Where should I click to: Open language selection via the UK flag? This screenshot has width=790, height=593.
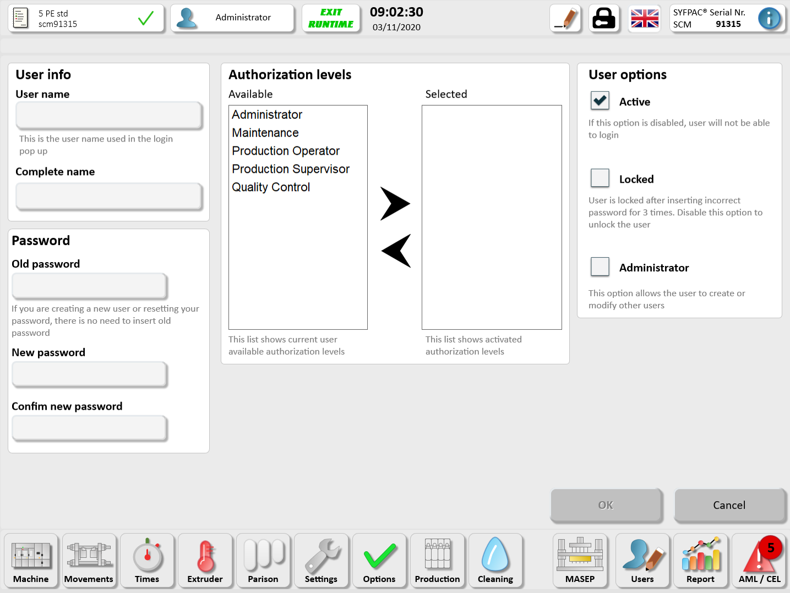pyautogui.click(x=644, y=18)
